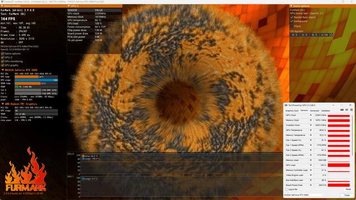Click GPU Clock 2205.0 MHz value
356x200 pixels.
[320, 116]
